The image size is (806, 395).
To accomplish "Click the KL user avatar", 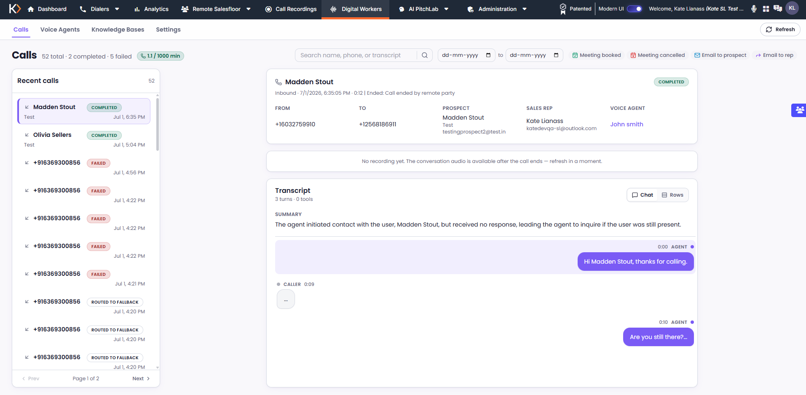I will [792, 8].
